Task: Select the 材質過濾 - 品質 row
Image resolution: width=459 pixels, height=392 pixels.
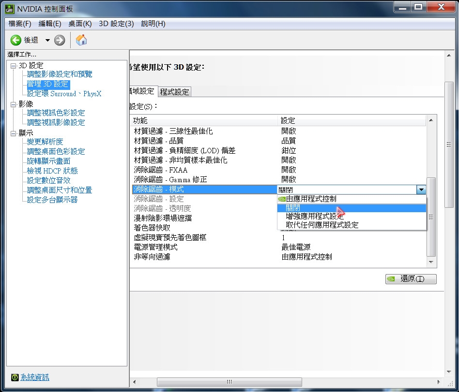Action: point(279,141)
